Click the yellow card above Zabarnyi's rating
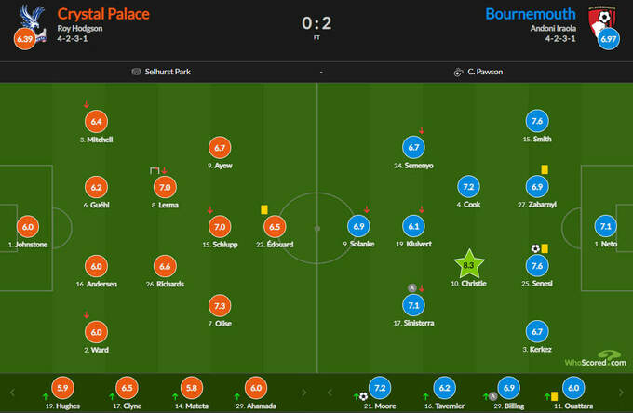This screenshot has width=633, height=413. click(544, 168)
